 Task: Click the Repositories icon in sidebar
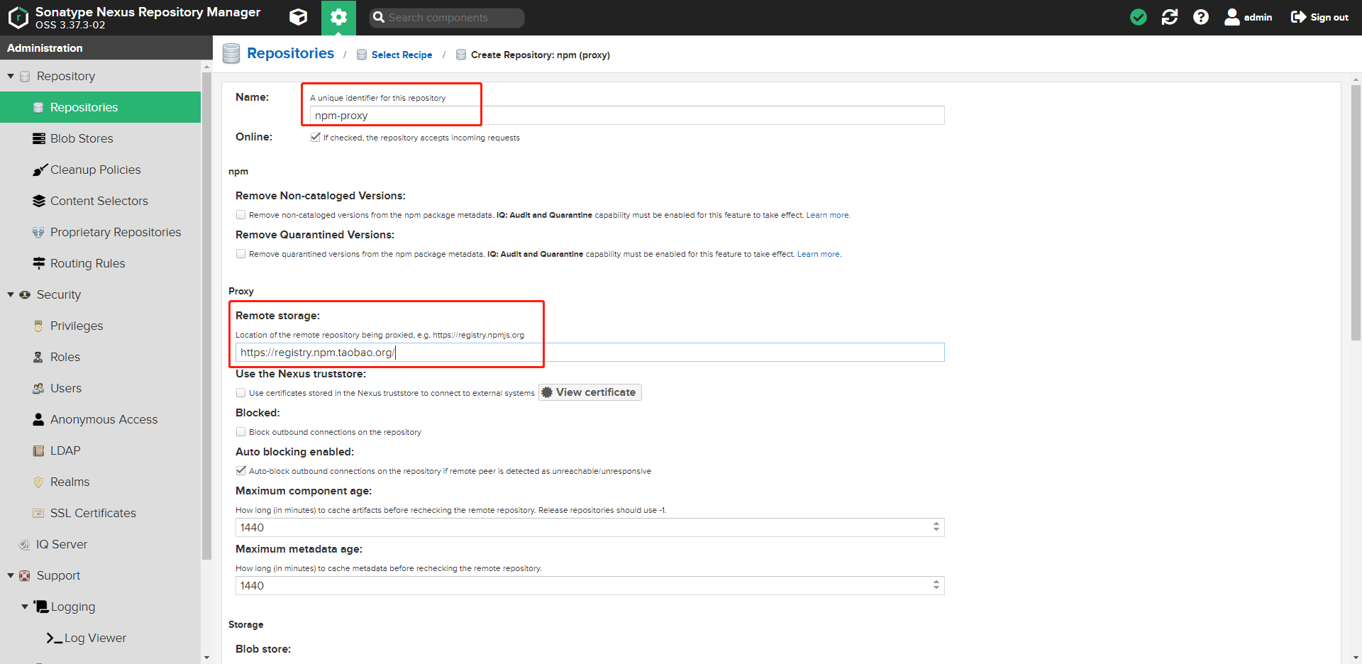[39, 107]
